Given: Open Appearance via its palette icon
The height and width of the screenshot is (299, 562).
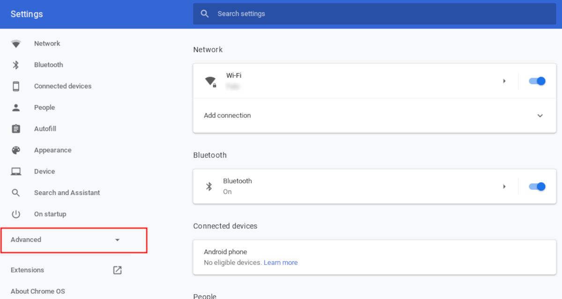Looking at the screenshot, I should [x=15, y=150].
